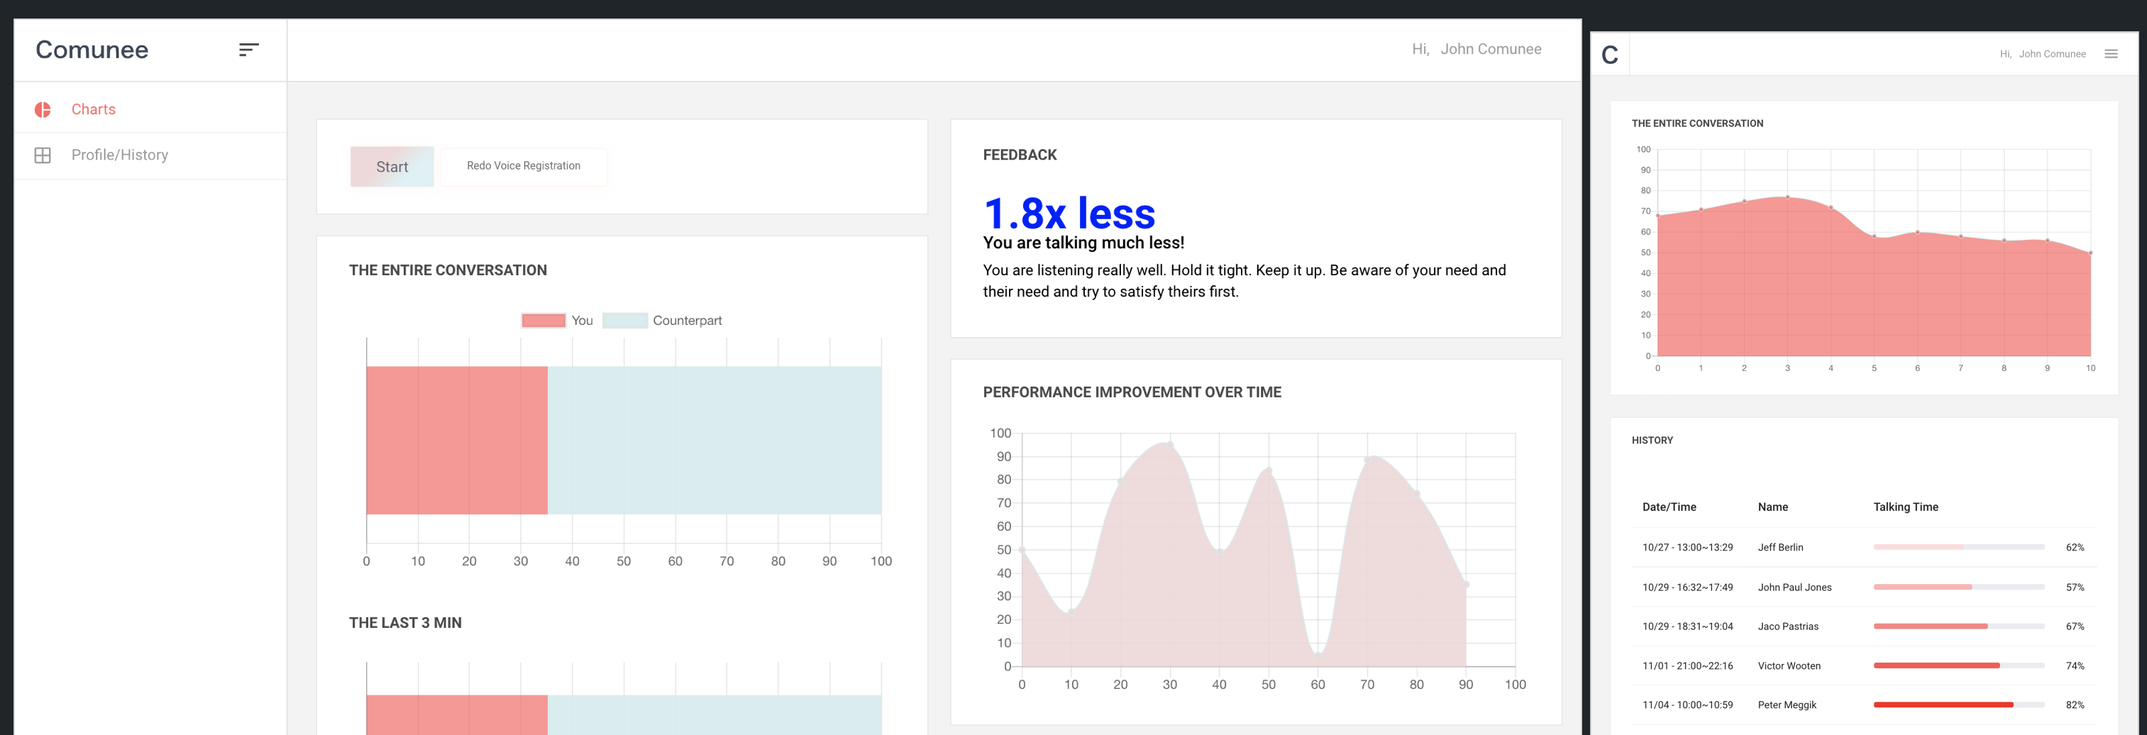This screenshot has height=735, width=2147.
Task: Select the row dated 11/04 - 10:00~10:59
Action: (x=1864, y=705)
